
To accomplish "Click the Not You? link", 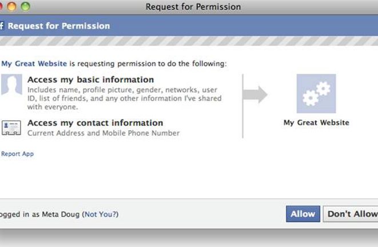I will click(x=101, y=214).
